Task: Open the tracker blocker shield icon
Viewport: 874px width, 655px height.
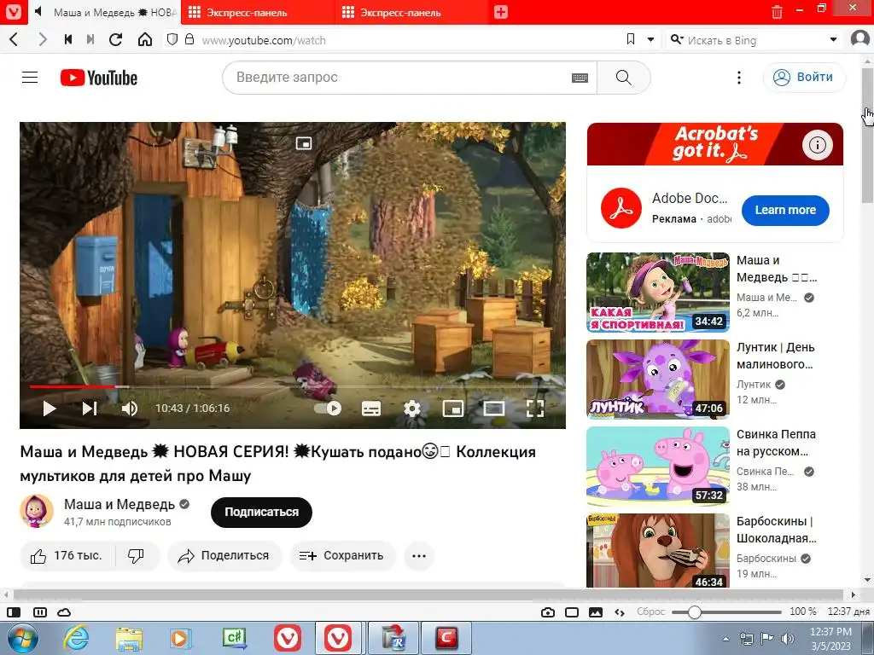Action: 172,39
